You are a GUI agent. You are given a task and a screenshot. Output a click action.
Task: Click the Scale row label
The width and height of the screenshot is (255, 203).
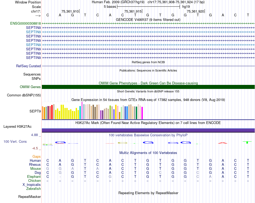tap(37, 7)
